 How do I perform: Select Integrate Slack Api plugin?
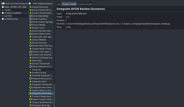(41, 105)
